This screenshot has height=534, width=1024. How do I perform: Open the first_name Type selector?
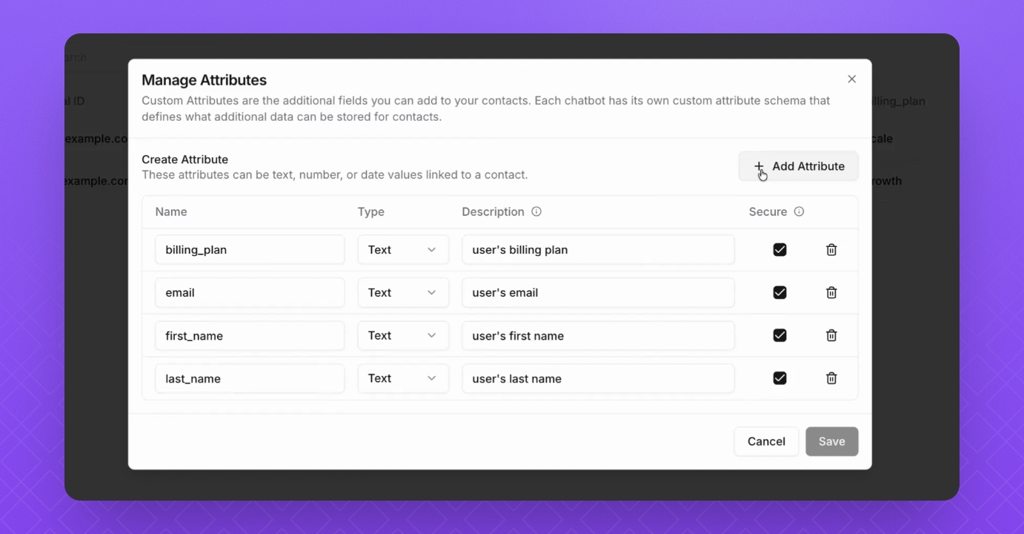pyautogui.click(x=403, y=336)
